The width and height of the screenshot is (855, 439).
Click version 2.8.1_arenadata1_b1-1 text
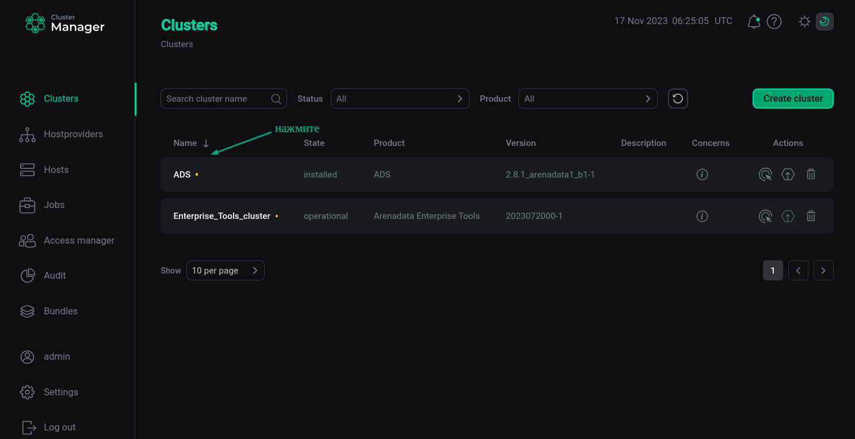click(550, 175)
